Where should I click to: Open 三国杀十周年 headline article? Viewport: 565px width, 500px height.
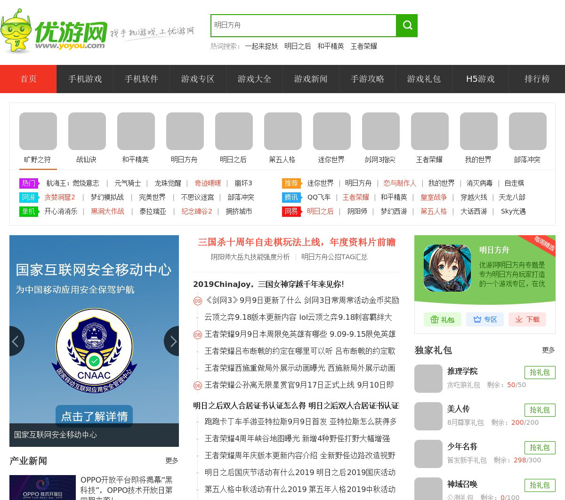pos(297,242)
